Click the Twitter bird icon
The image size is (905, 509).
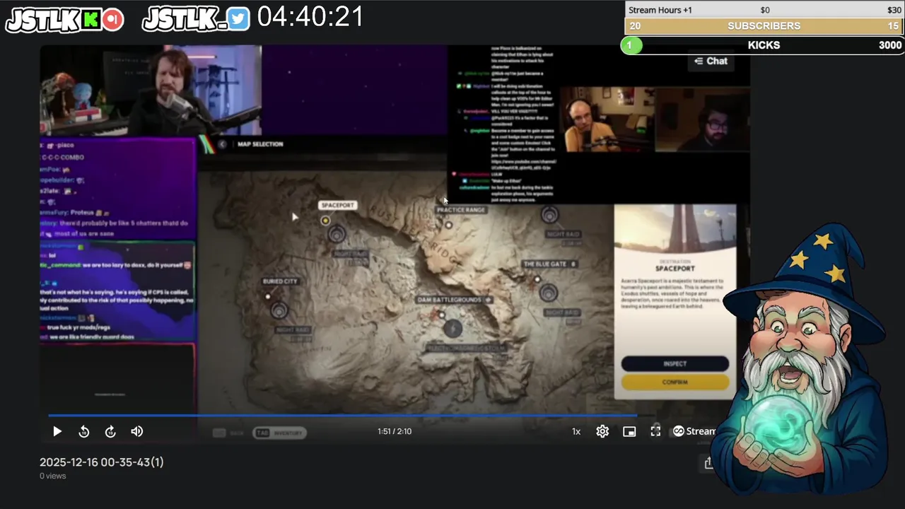point(238,20)
